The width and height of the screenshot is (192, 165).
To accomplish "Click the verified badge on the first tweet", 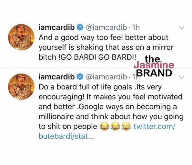I will pyautogui.click(x=80, y=28).
